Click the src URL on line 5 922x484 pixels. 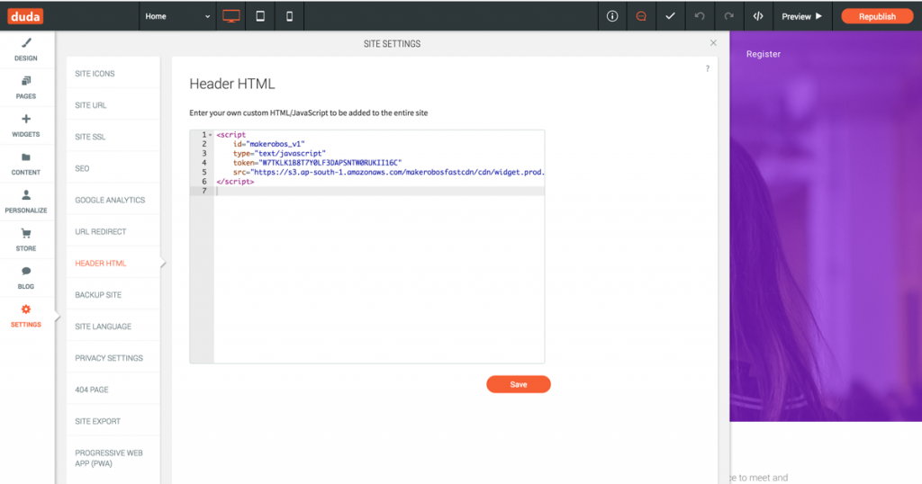tap(397, 172)
